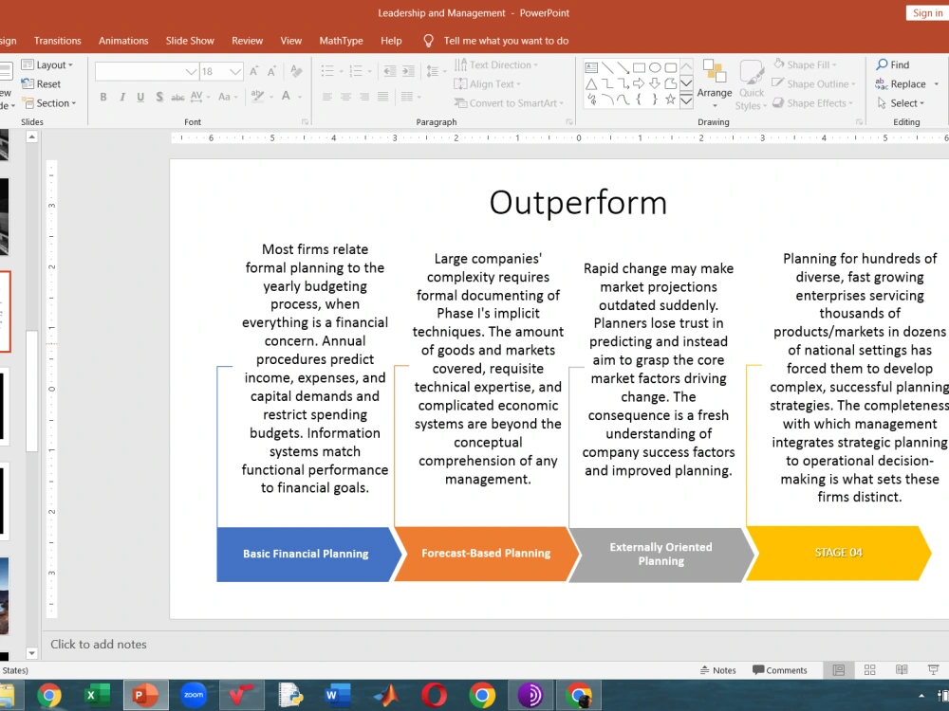Select the Rounded Rectangle shape

pos(671,67)
